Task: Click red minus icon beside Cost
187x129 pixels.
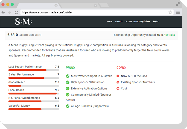Action: (x=118, y=88)
